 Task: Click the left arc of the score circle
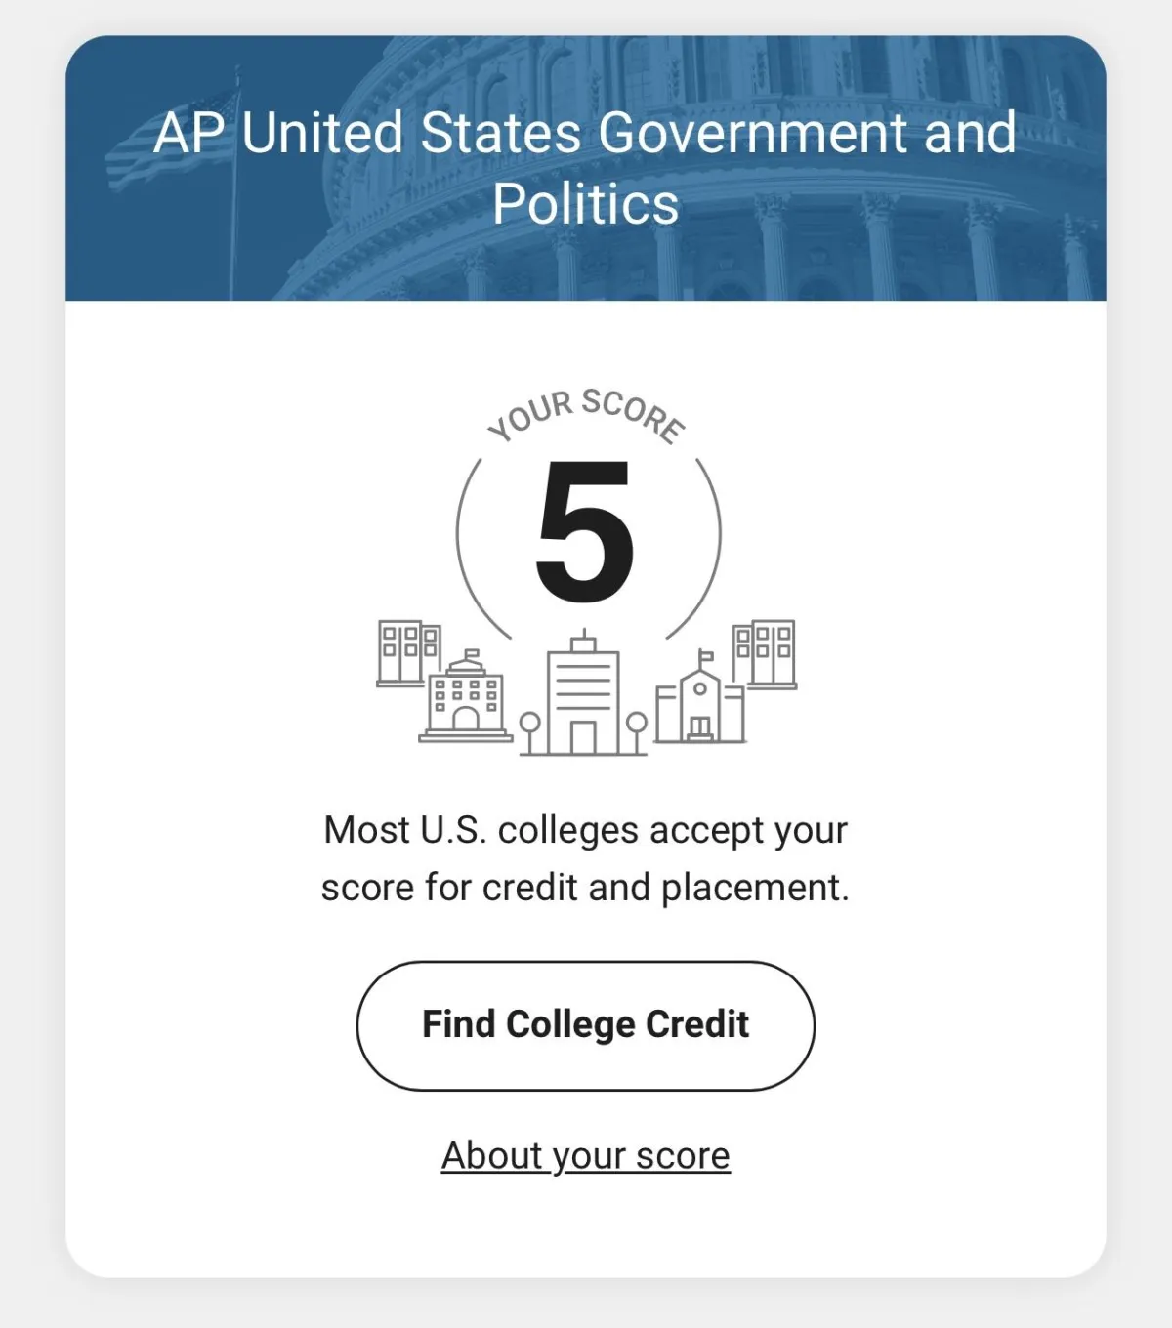(481, 547)
